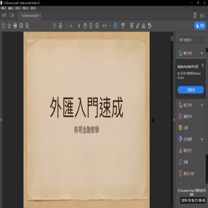Click the zoom in plus icon
Screen dimensions: 208x208
click(97, 26)
